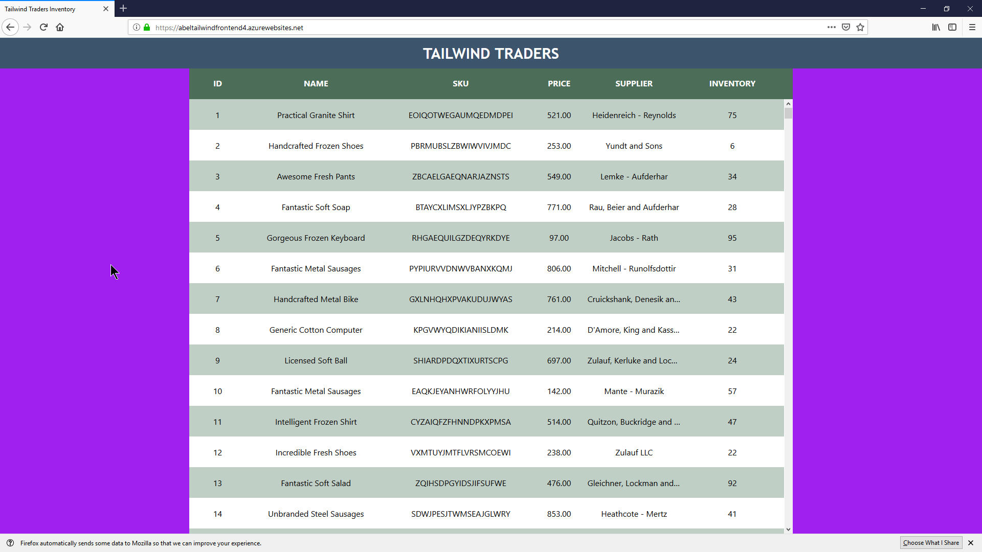Dismiss the Firefox data notification bar
The image size is (982, 552).
pyautogui.click(x=971, y=543)
